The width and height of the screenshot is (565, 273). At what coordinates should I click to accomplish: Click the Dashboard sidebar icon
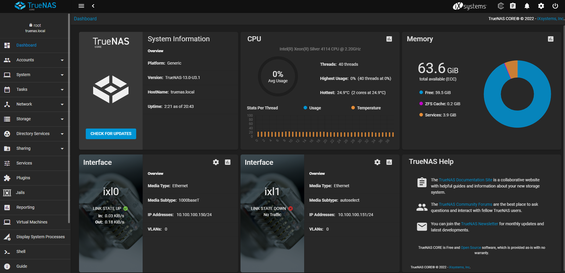[7, 45]
